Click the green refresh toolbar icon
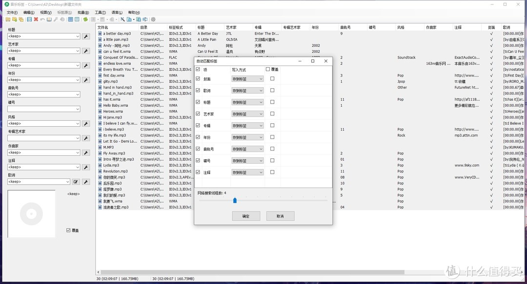527x284 pixels. tap(85, 19)
